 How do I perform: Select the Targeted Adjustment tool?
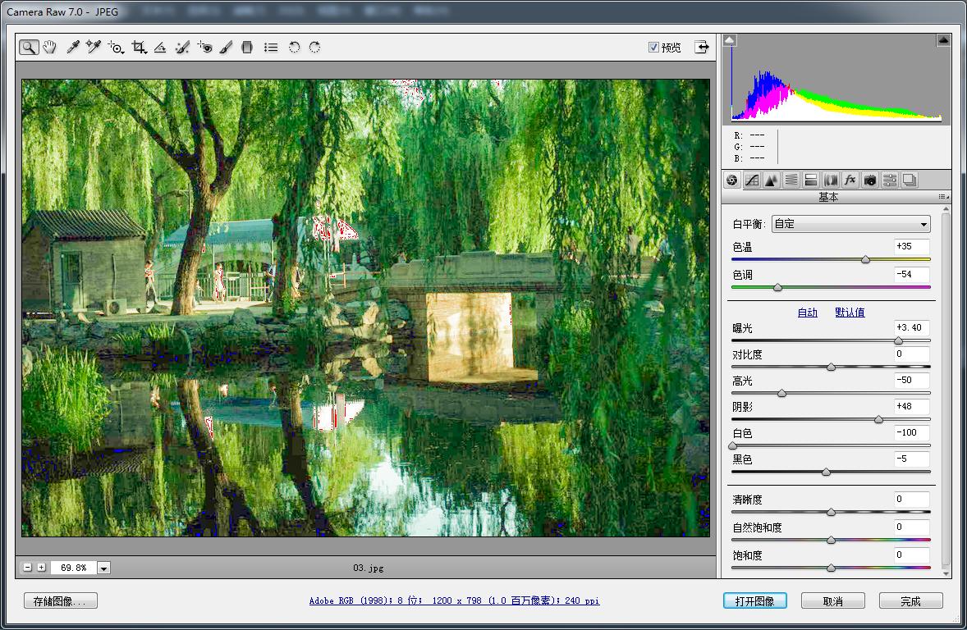pyautogui.click(x=115, y=48)
